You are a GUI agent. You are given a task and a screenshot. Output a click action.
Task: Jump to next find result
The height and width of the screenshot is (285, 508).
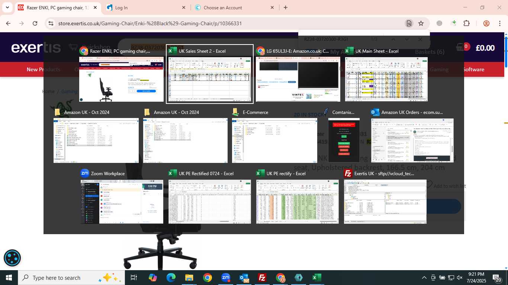coord(406,39)
